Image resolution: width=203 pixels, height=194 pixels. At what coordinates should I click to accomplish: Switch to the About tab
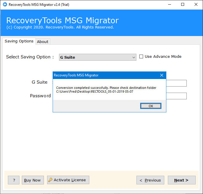[42, 42]
